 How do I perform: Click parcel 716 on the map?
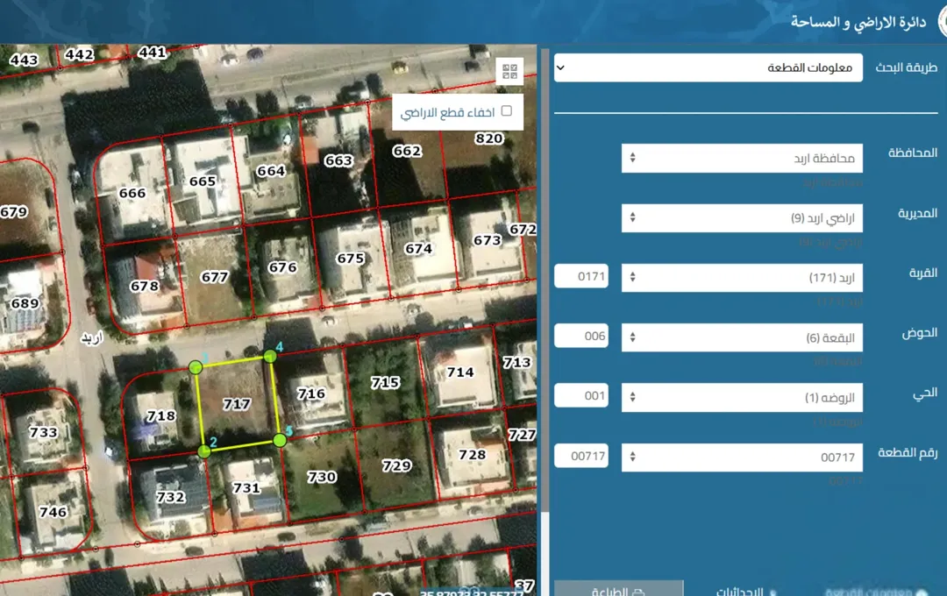click(311, 394)
